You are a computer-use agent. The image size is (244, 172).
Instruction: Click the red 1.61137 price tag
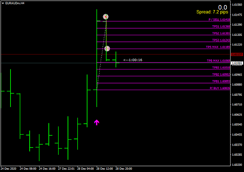coord(237,54)
